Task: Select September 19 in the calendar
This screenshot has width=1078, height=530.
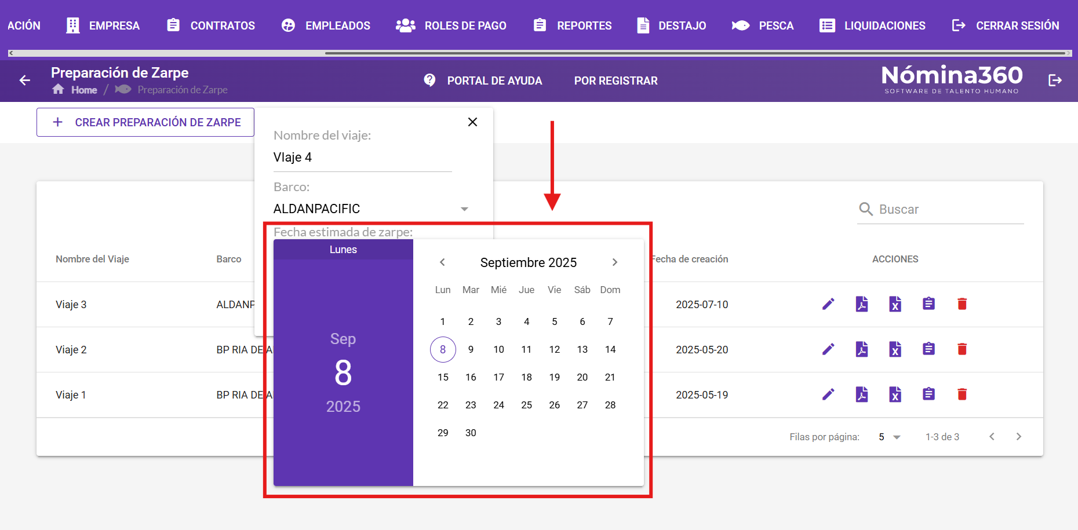Action: [555, 377]
